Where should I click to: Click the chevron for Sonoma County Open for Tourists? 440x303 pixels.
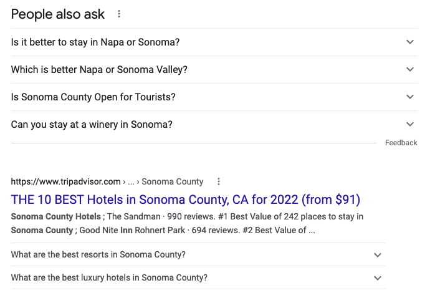pos(409,97)
